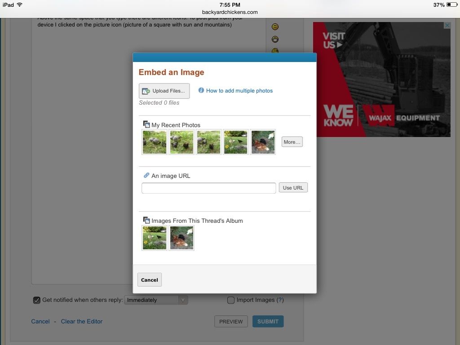Focus the image URL text field
This screenshot has width=460, height=345.
point(208,188)
